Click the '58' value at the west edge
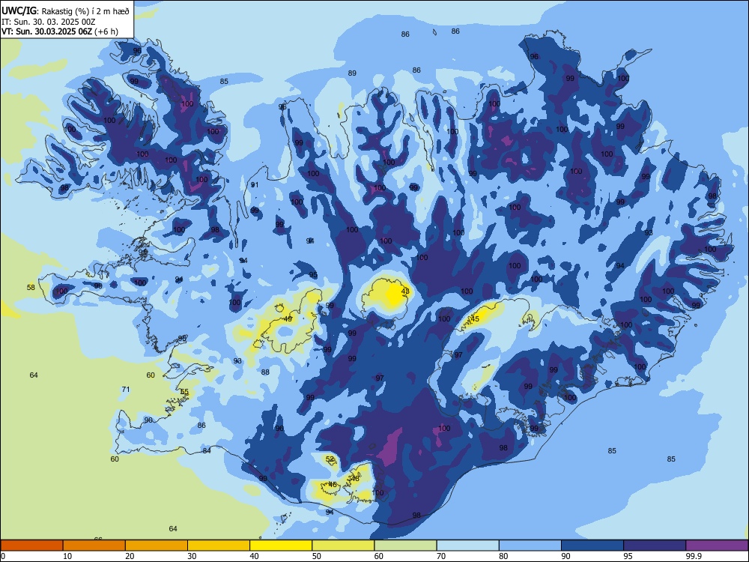Viewport: 749px width, 562px height. point(31,287)
